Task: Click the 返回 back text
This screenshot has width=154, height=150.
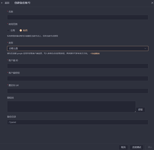Action: tap(7, 3)
